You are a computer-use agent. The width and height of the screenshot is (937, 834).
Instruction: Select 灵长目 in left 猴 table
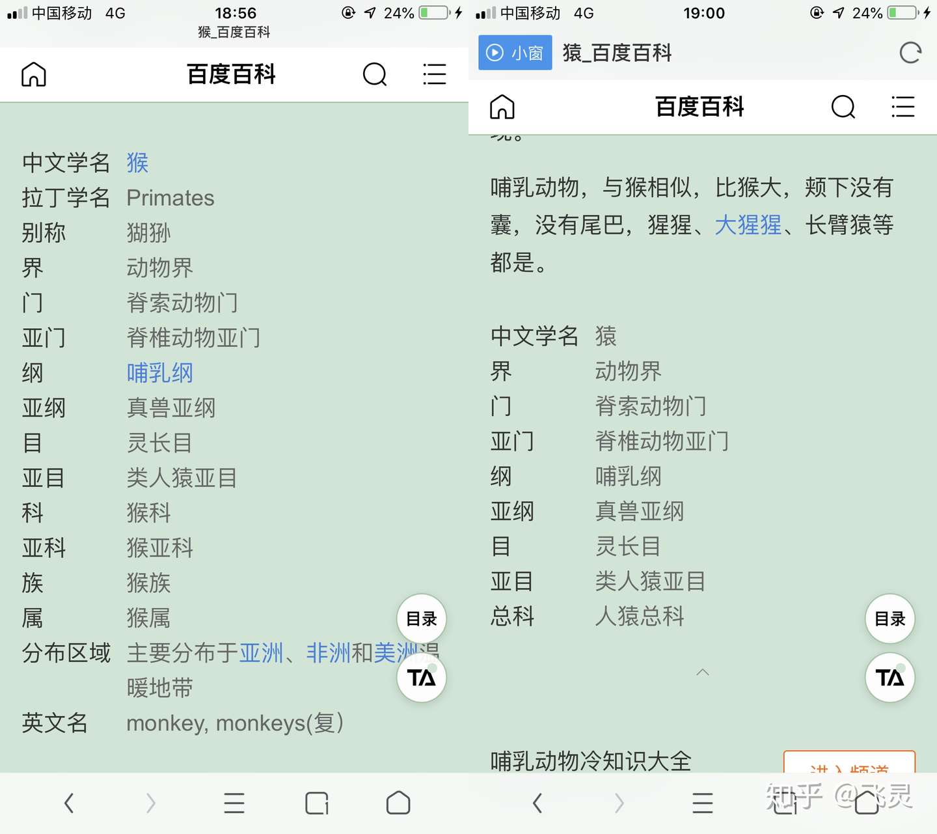click(x=159, y=443)
